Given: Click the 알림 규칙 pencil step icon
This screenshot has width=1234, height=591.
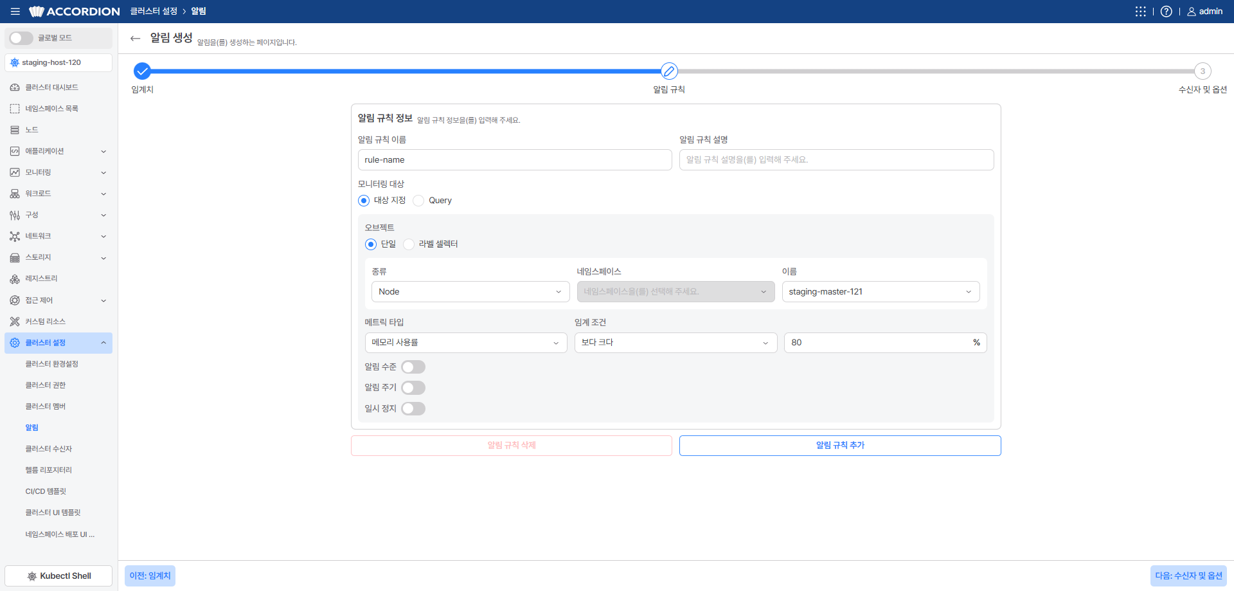Looking at the screenshot, I should pyautogui.click(x=669, y=71).
